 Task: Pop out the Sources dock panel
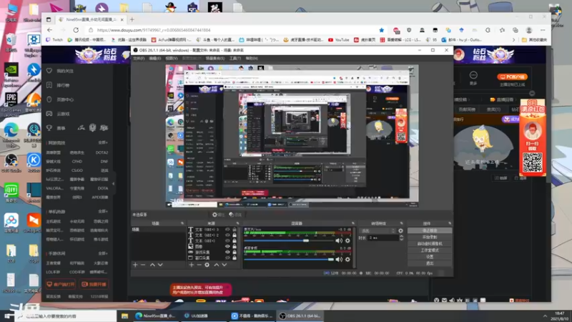[237, 223]
